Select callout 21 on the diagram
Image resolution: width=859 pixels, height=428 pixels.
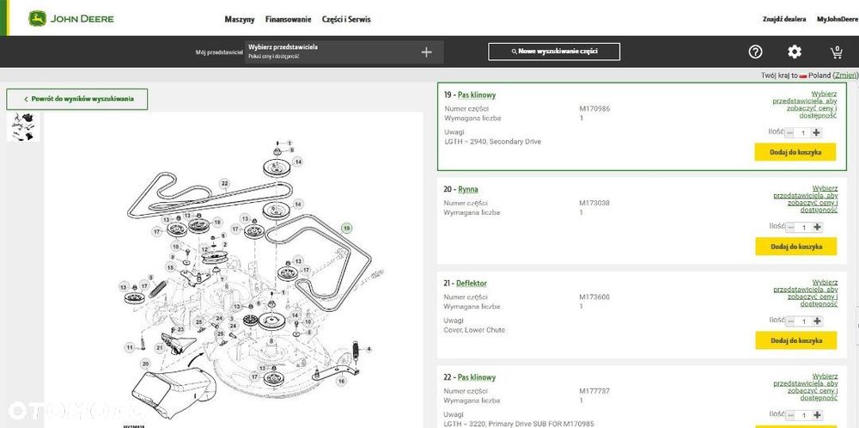[x=160, y=347]
